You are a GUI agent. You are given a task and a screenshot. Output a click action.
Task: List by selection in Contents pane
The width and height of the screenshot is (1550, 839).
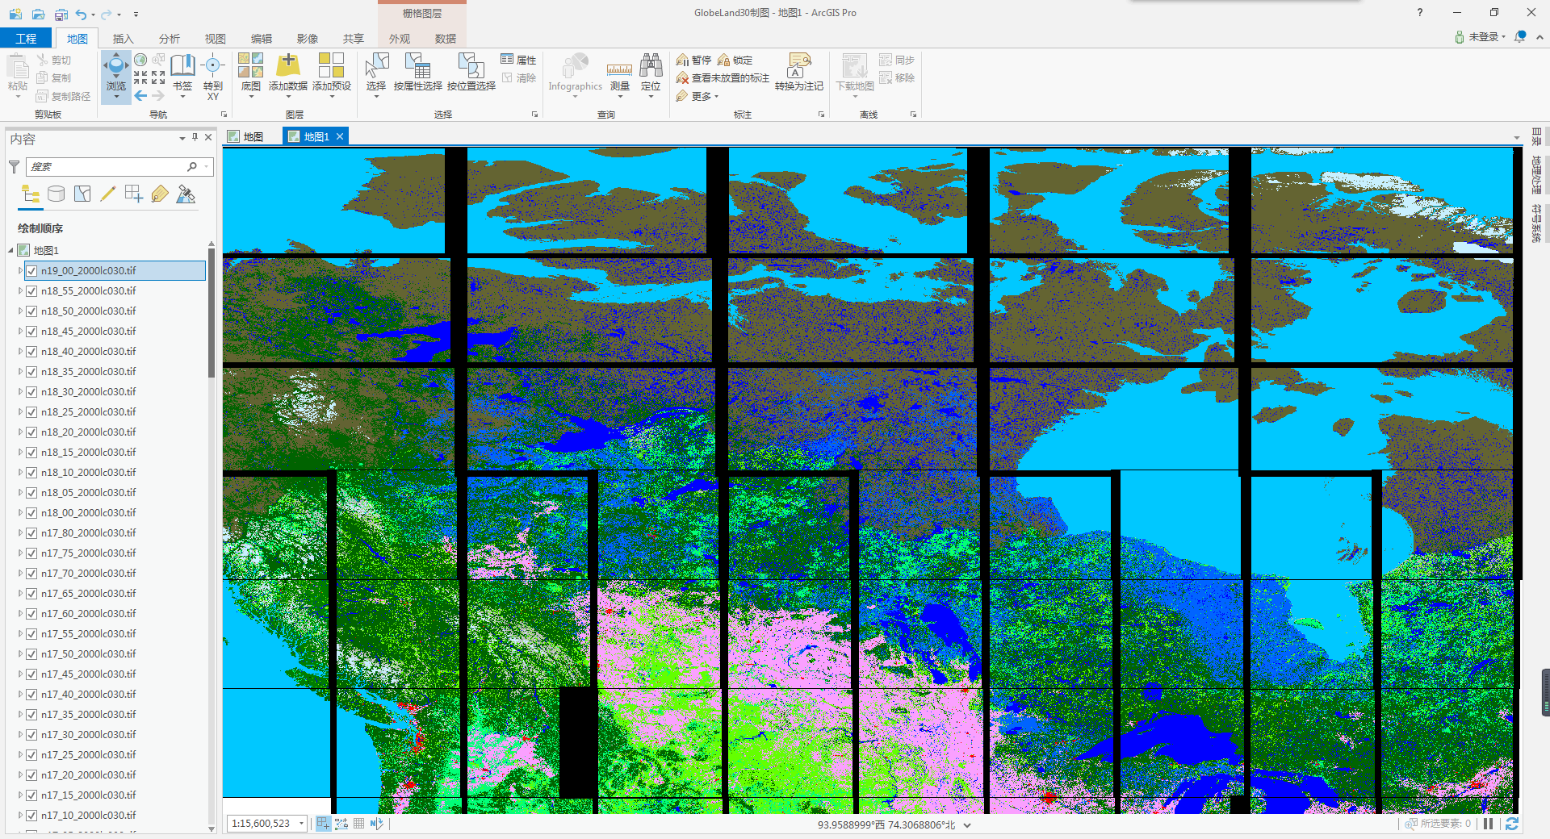[82, 194]
